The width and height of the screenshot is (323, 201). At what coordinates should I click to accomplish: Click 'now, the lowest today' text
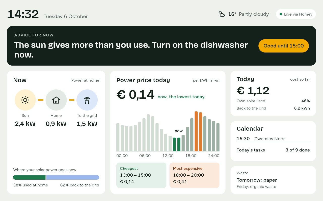pos(181,97)
